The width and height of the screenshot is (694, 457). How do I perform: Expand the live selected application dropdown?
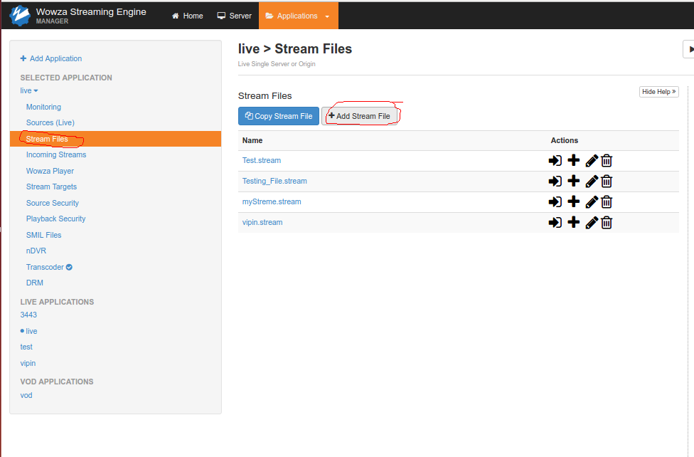click(28, 91)
